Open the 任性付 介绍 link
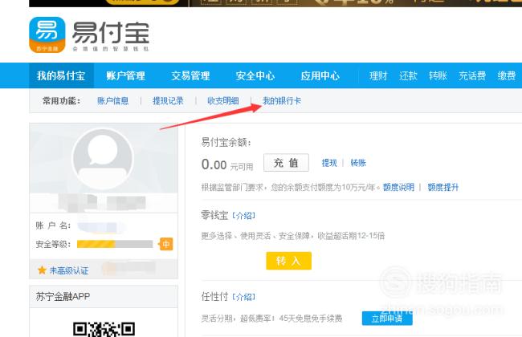This screenshot has width=522, height=337. [x=243, y=297]
